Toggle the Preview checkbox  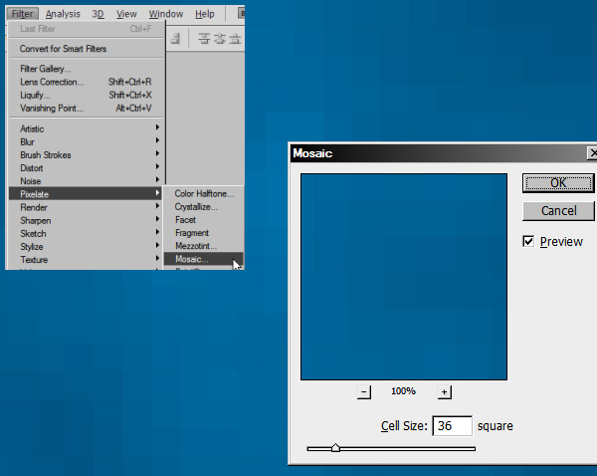click(x=529, y=242)
